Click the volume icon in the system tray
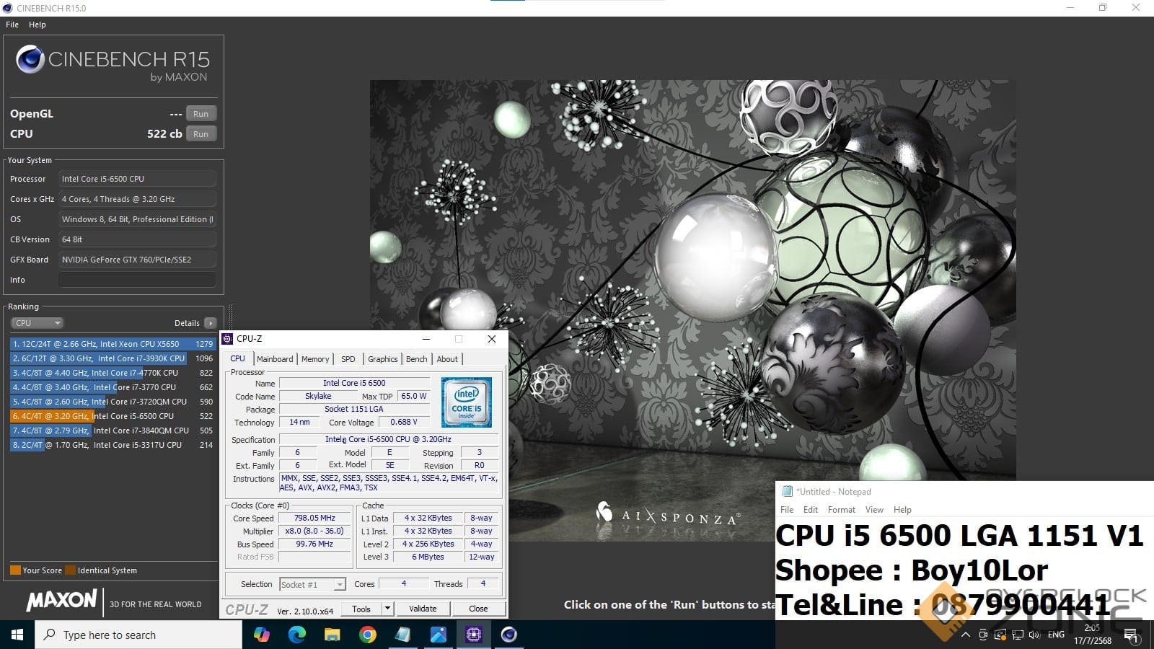This screenshot has width=1154, height=649. [x=1034, y=635]
